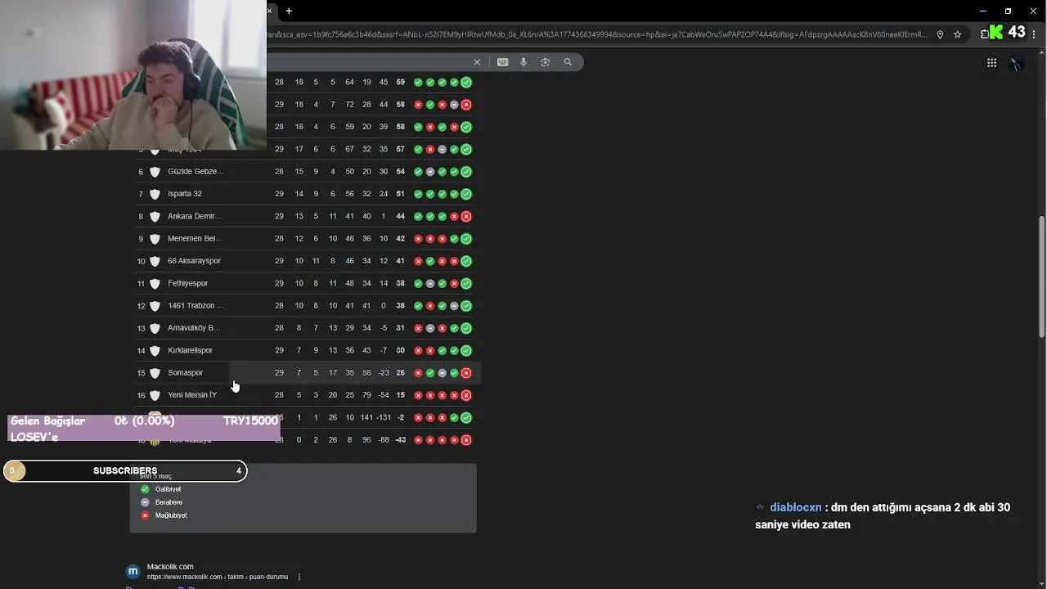Screen dimensions: 1047x589
Task: Click Menemen Bel's 42 points value
Action: (x=400, y=239)
